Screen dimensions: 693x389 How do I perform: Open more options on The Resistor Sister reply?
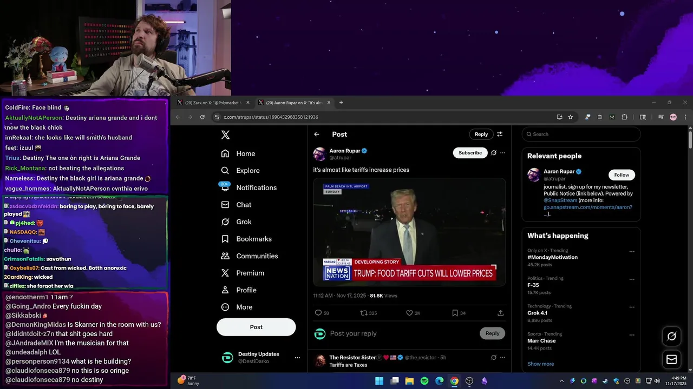502,357
